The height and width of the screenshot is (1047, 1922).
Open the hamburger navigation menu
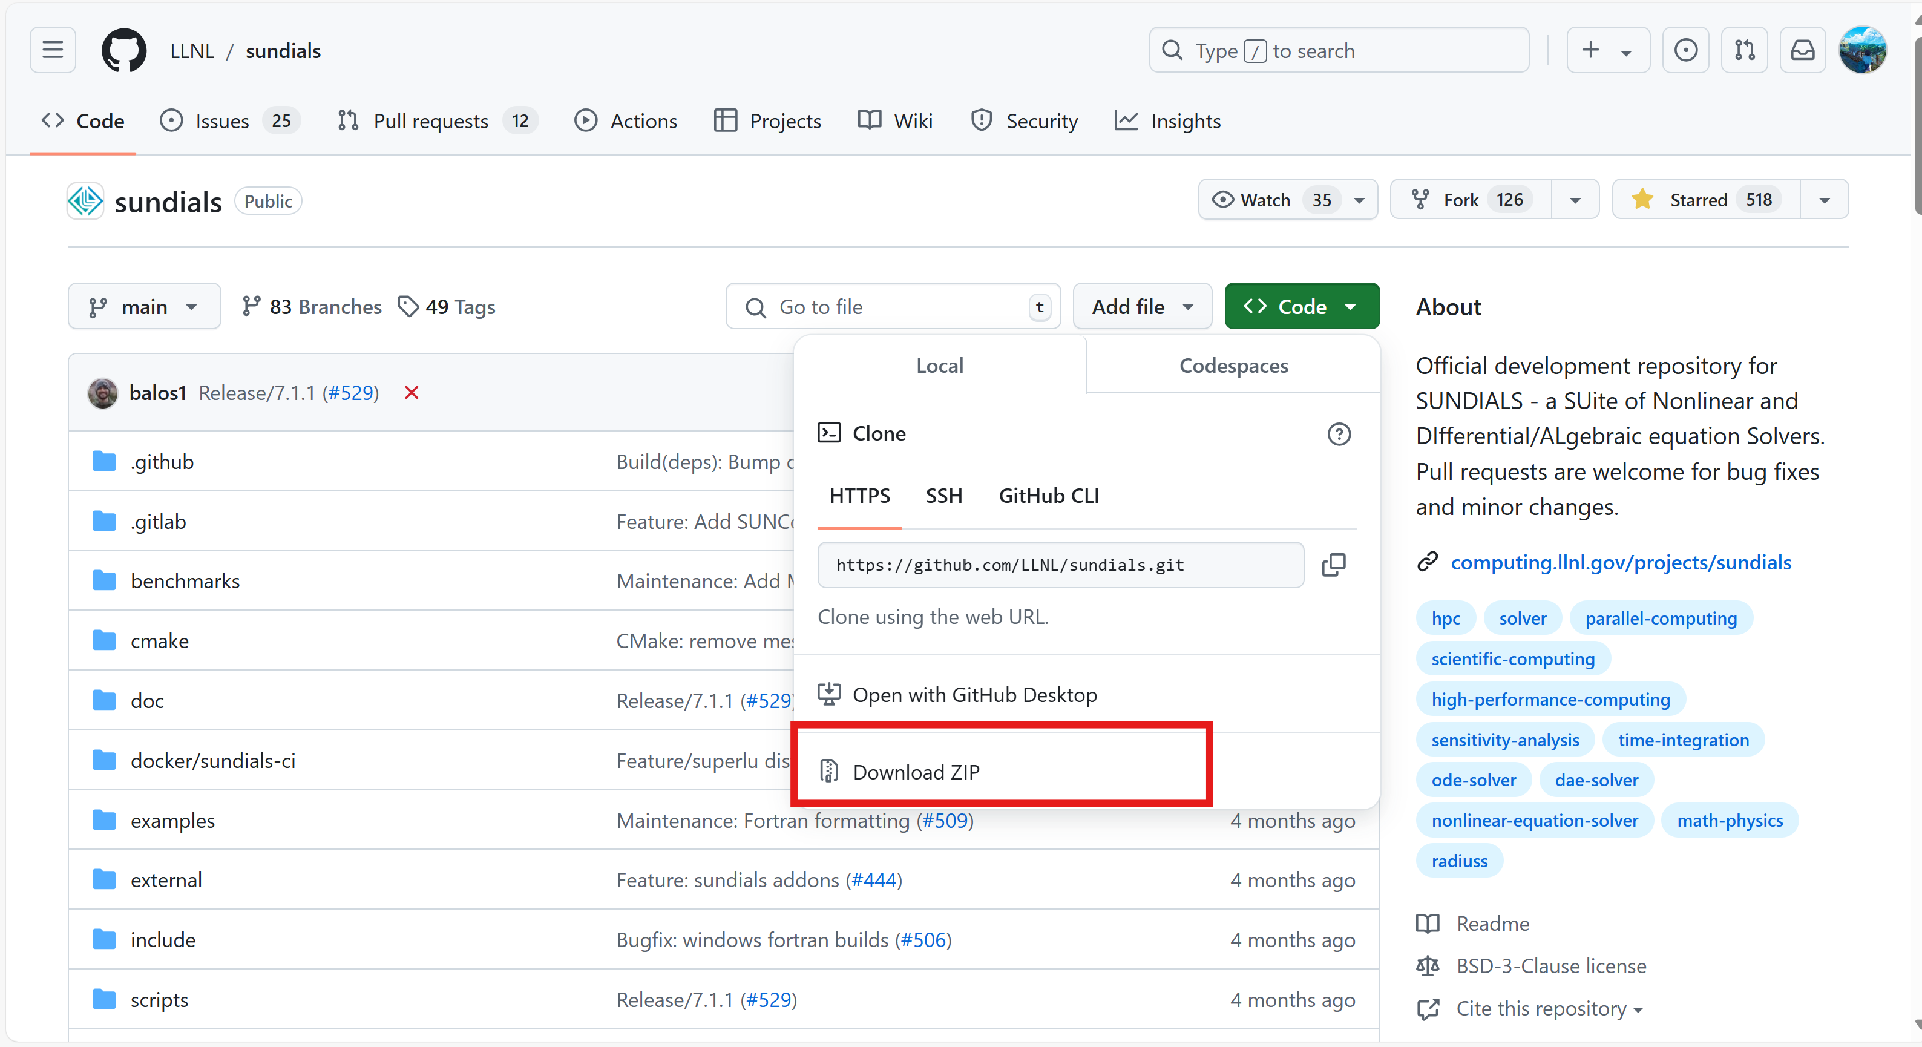(52, 50)
